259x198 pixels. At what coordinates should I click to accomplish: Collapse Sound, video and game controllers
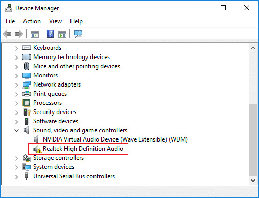pyautogui.click(x=16, y=130)
